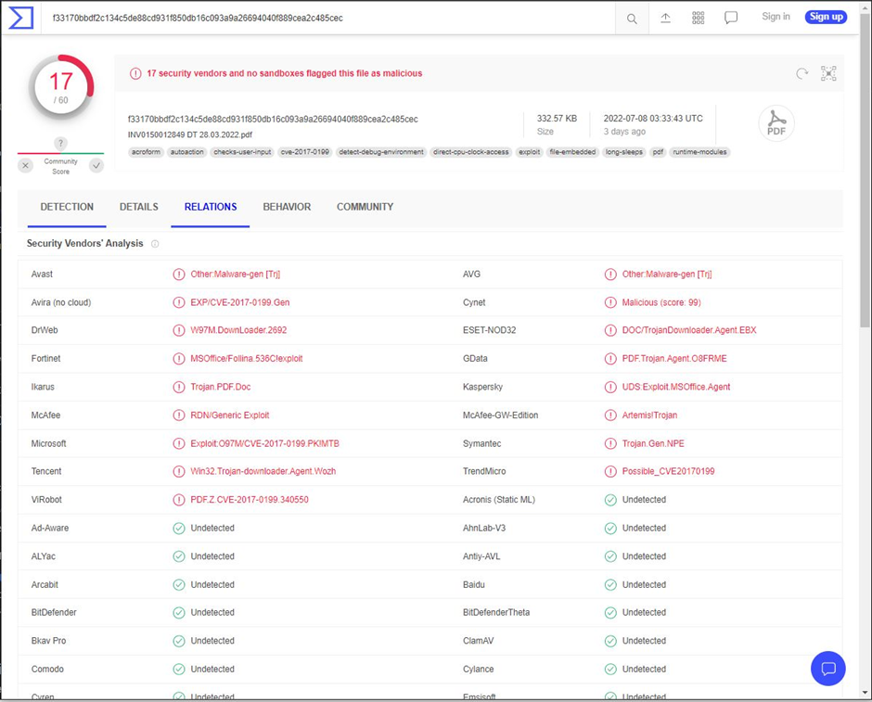The height and width of the screenshot is (702, 872).
Task: Vote malicious with the X icon
Action: 26,166
